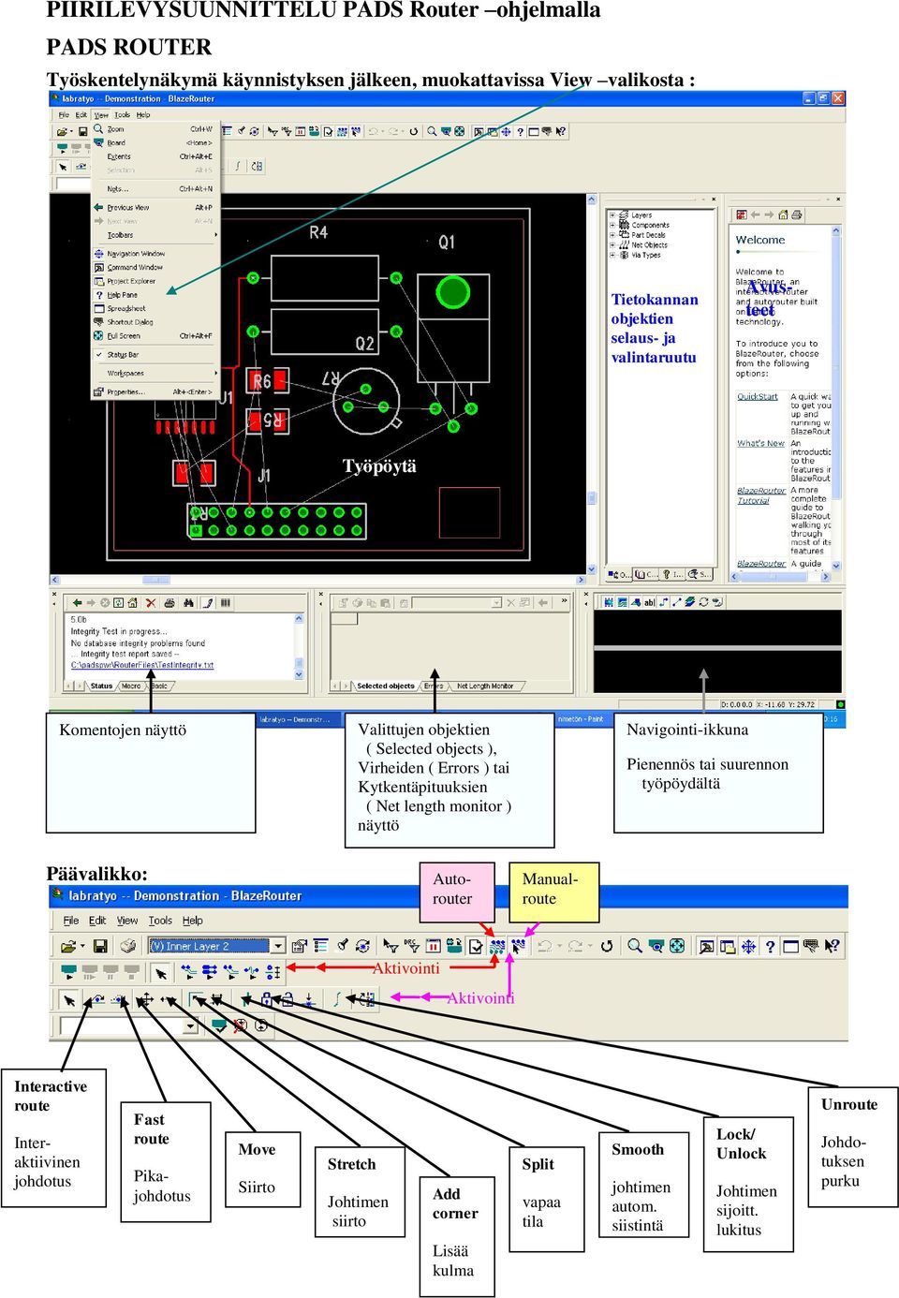
Task: Switch to Macro tab in output window
Action: [x=130, y=686]
